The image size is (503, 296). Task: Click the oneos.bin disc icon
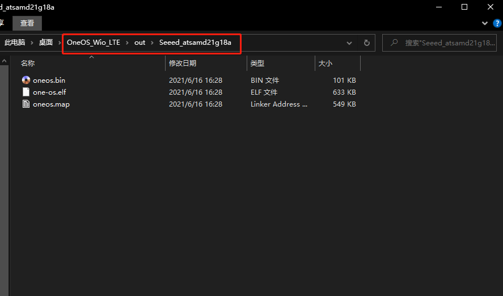26,80
